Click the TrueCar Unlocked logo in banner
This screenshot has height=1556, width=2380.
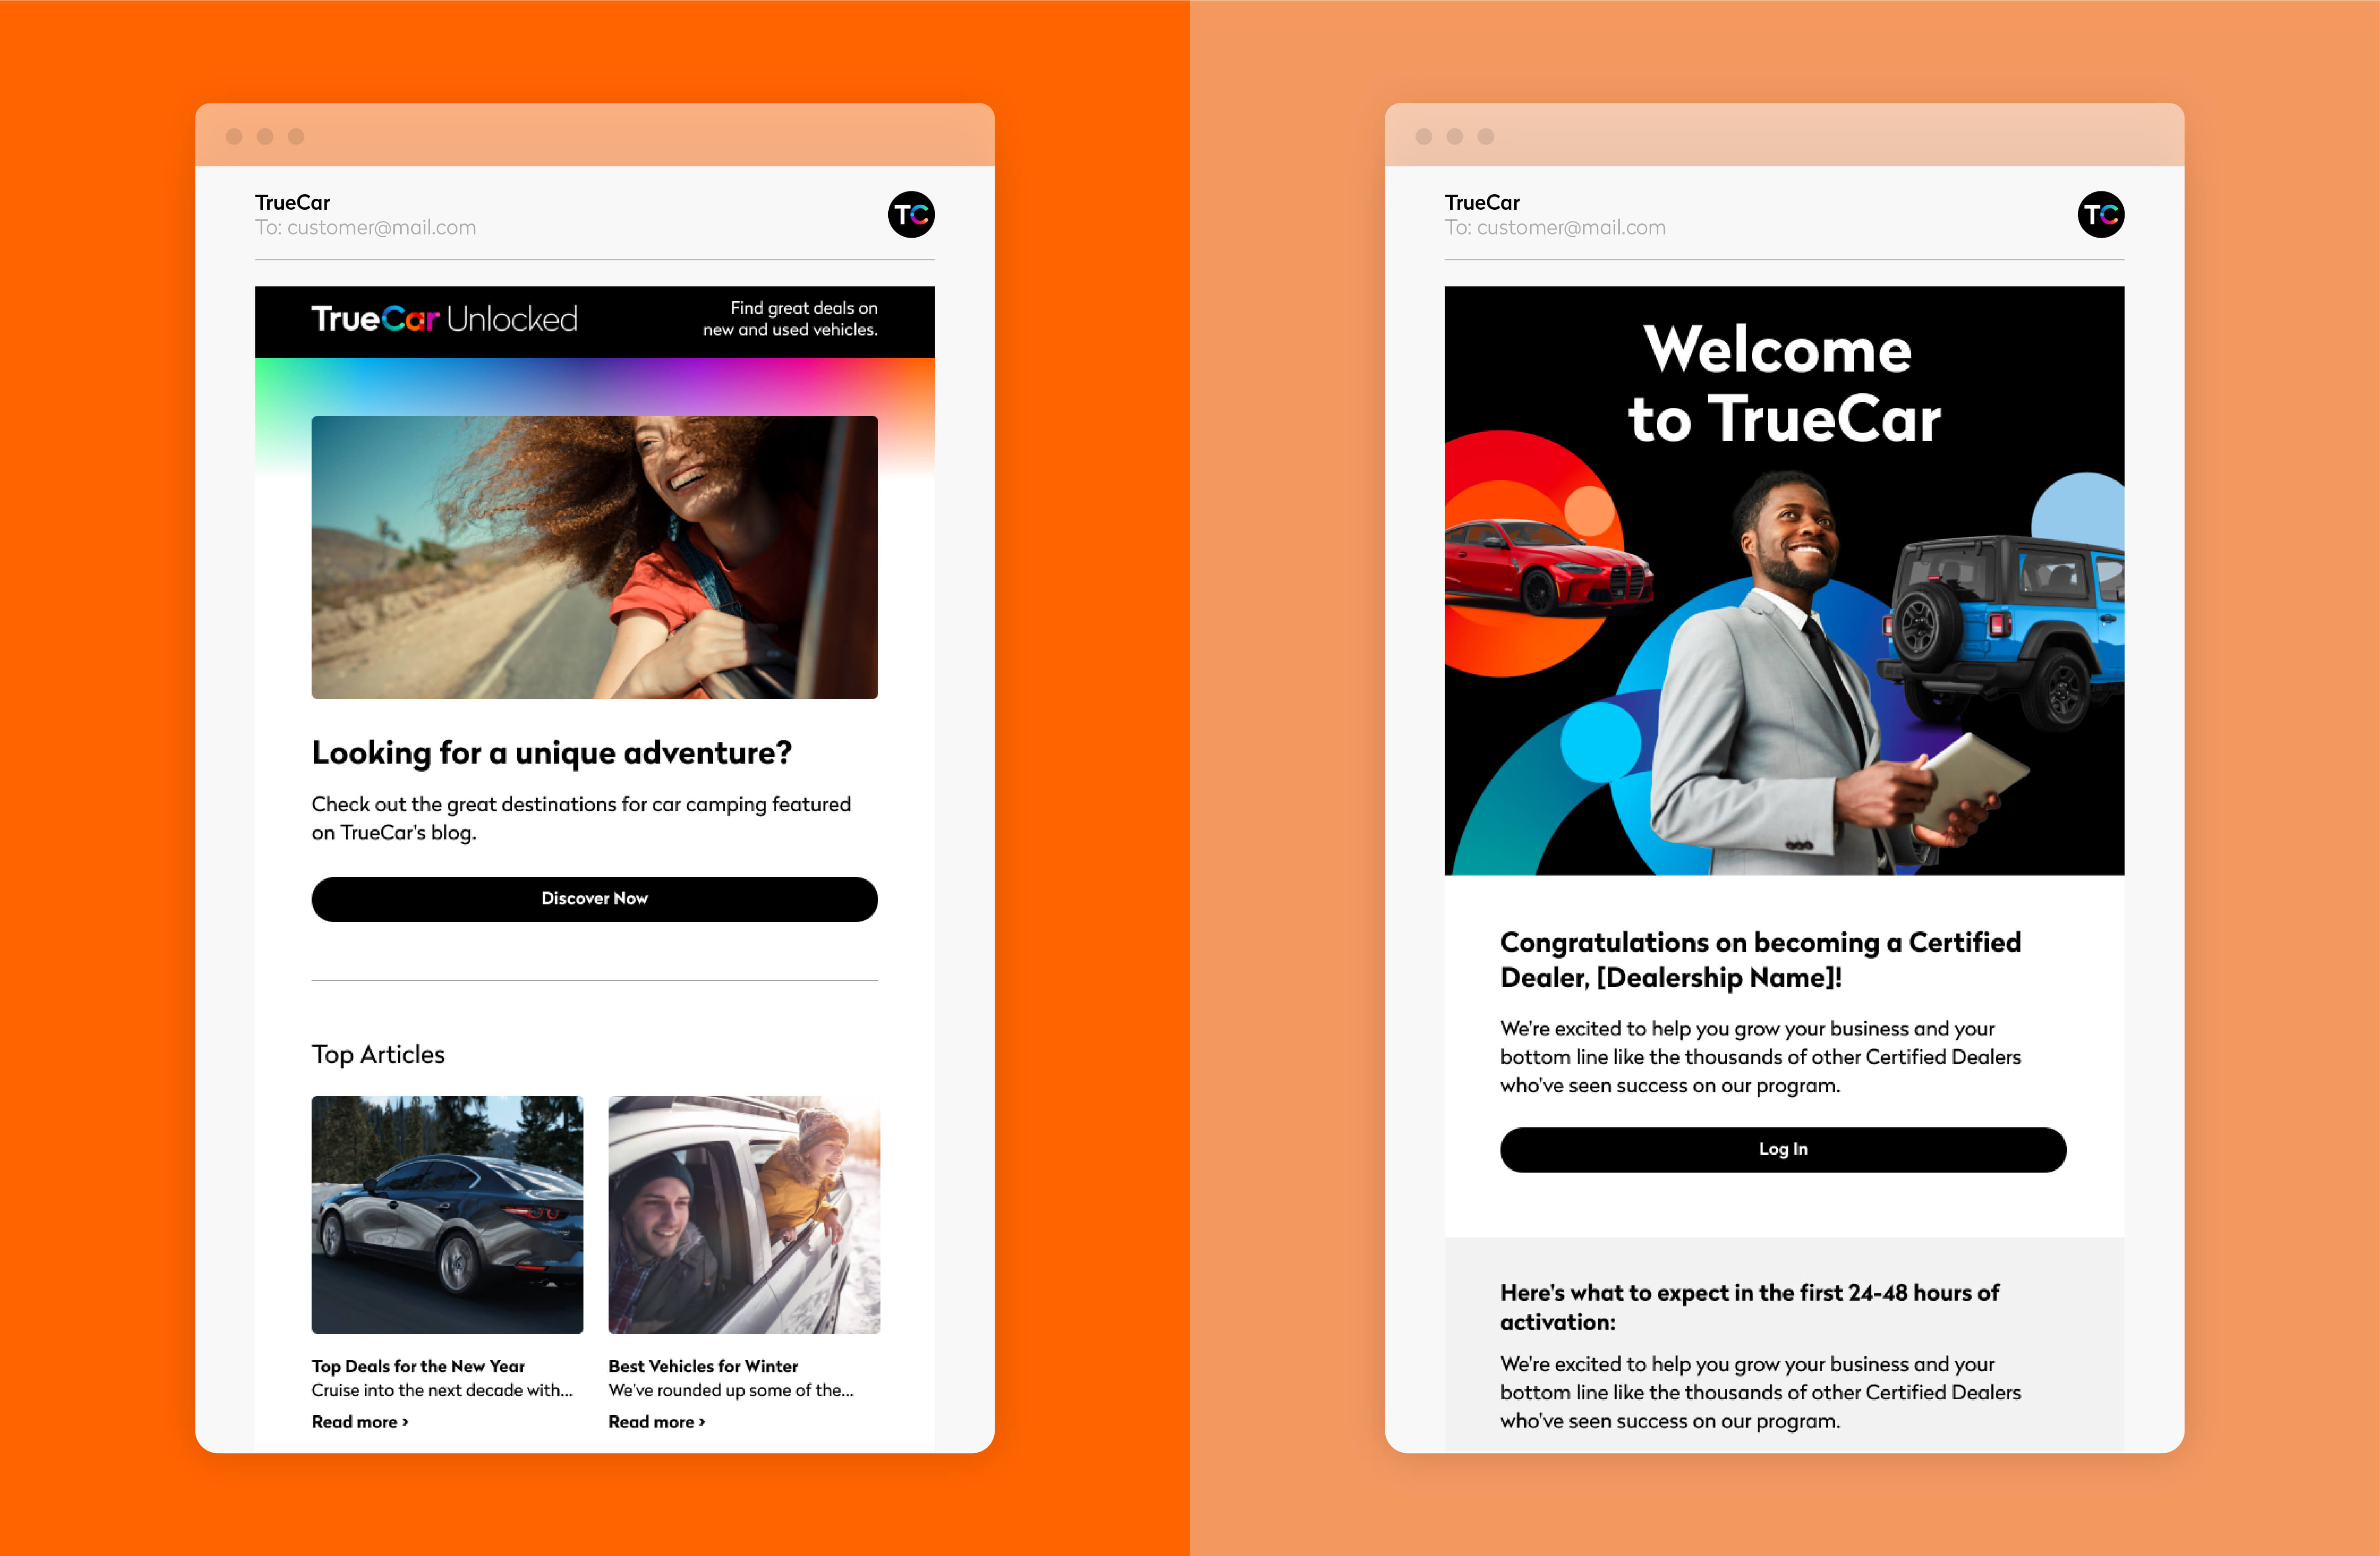444,319
